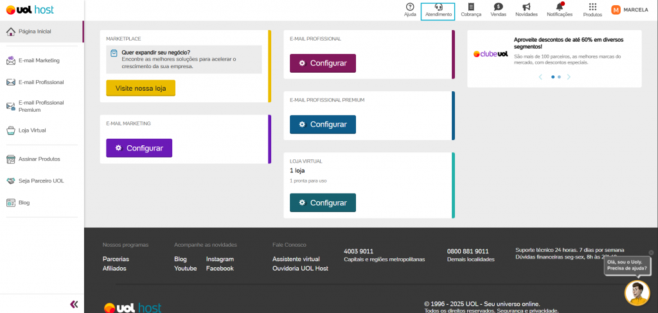Open Ajuda help icon
Screen dimensions: 658x313
click(410, 6)
